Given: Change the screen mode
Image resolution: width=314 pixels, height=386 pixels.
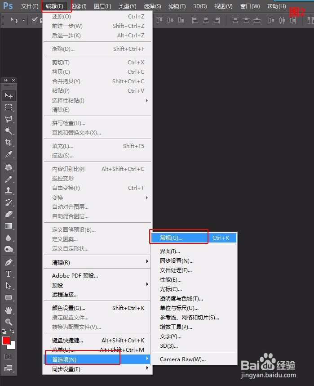Looking at the screenshot, I should (9, 368).
